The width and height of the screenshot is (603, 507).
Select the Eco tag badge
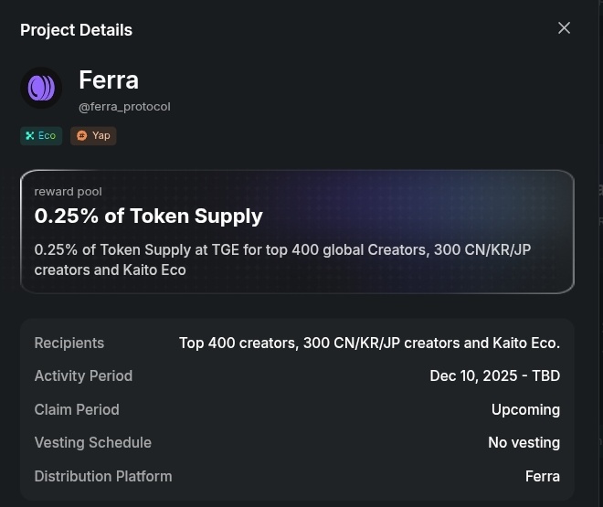[x=41, y=136]
